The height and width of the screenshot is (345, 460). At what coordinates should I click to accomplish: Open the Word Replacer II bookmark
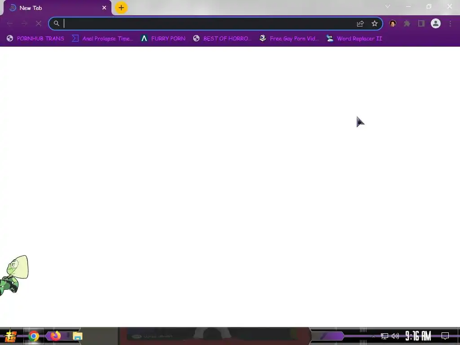354,39
